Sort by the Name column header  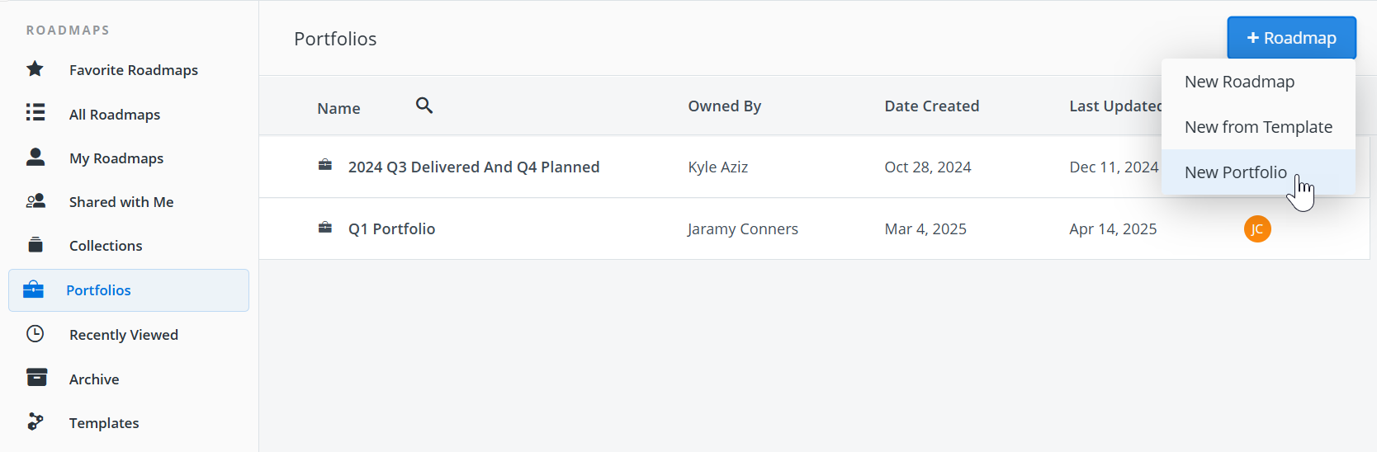pyautogui.click(x=338, y=108)
